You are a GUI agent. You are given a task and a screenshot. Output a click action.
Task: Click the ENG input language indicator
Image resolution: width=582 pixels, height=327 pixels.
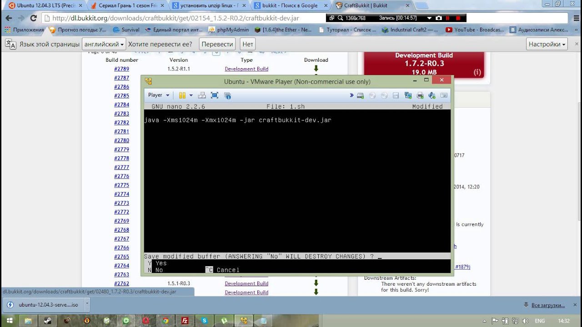(540, 321)
